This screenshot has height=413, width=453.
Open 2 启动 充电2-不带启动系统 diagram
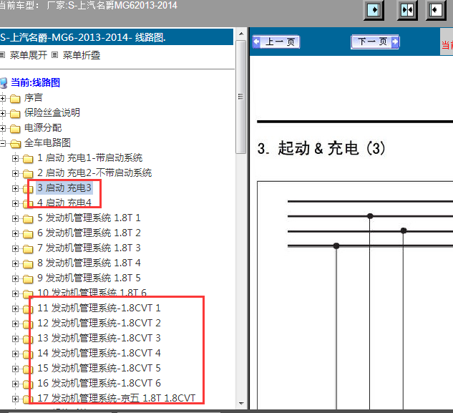94,173
